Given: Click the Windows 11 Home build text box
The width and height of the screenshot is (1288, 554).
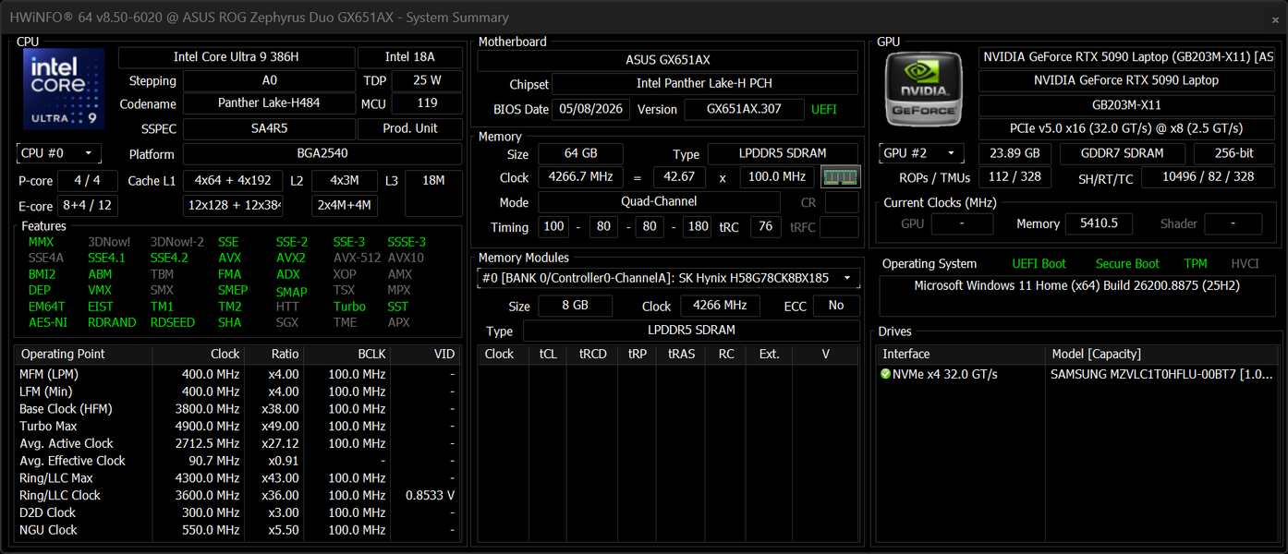Looking at the screenshot, I should [1077, 297].
